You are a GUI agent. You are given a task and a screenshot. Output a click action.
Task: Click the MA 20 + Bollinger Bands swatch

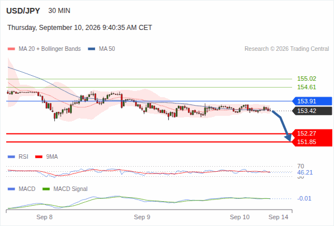11,49
